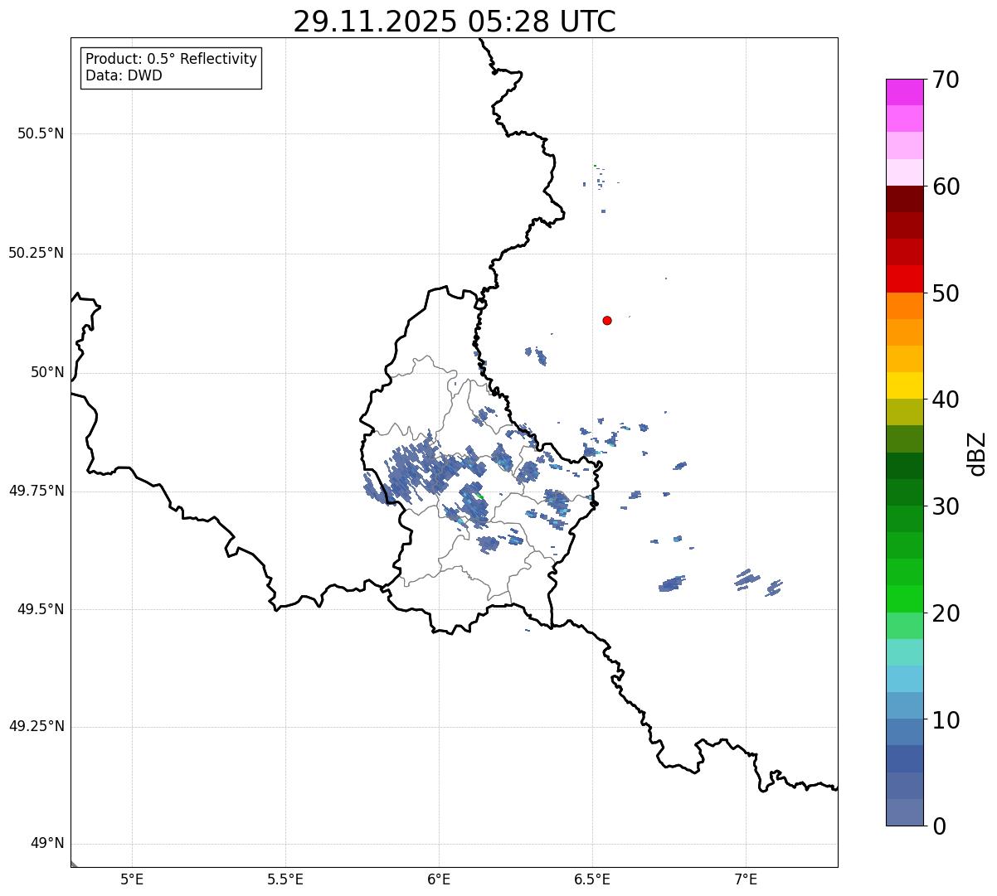997x896 pixels.
Task: Click the 5°E longitude label
Action: pyautogui.click(x=132, y=879)
